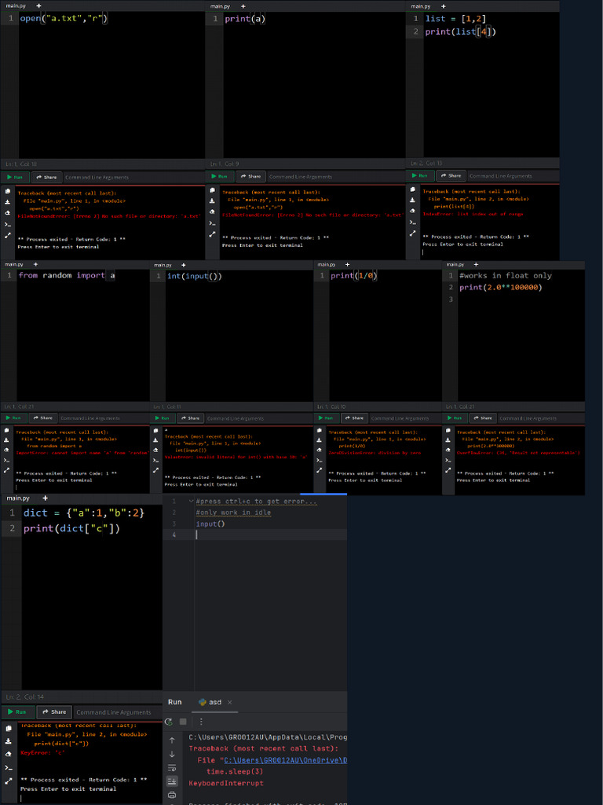Image resolution: width=603 pixels, height=805 pixels.
Task: Clear terminal in the print(a) panel
Action: 212,212
